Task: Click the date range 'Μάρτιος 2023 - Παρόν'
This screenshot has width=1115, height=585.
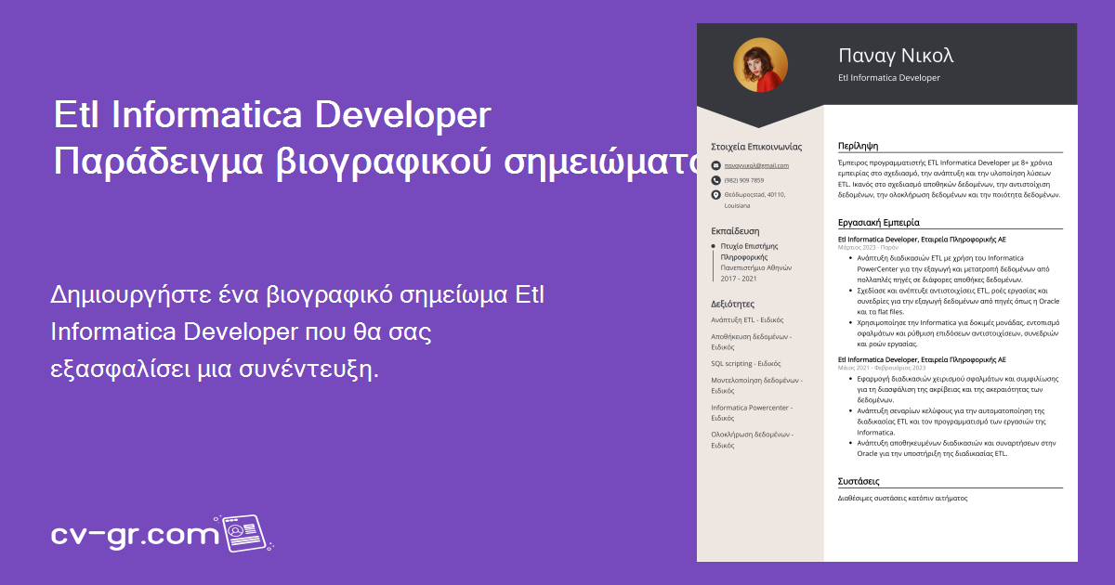Action: (x=868, y=248)
